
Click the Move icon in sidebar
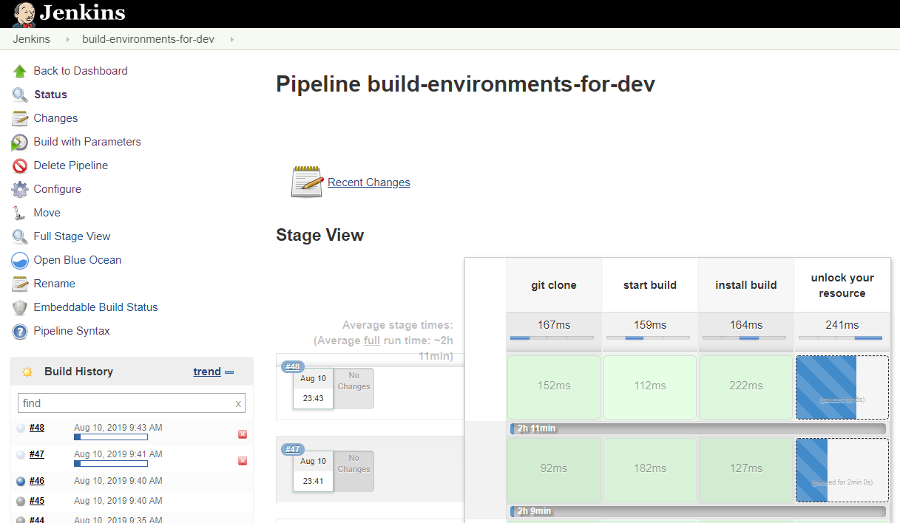pos(20,213)
